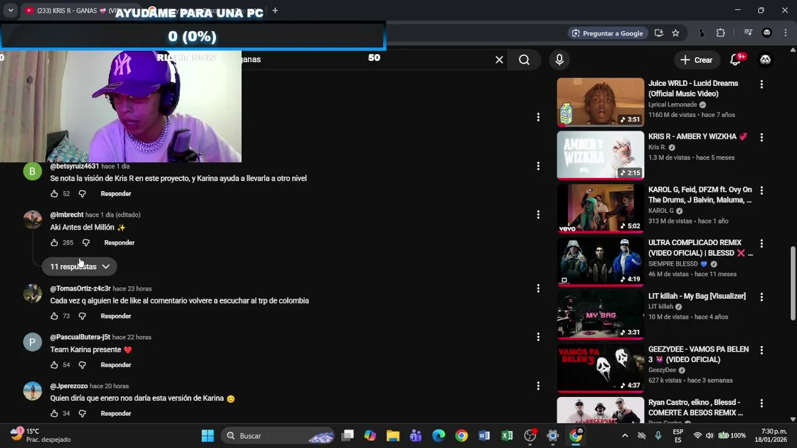Play the MY BAG visualizer thumbnail

click(x=600, y=315)
